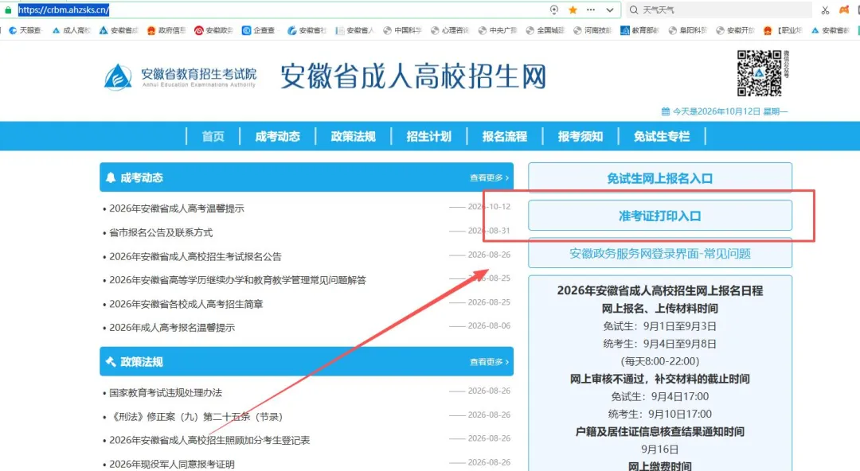Click the green secure-site lock icon
Image resolution: width=860 pixels, height=471 pixels.
8,10
